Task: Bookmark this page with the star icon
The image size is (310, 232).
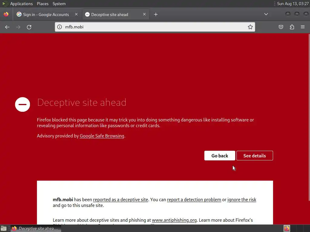Action: coord(250,27)
